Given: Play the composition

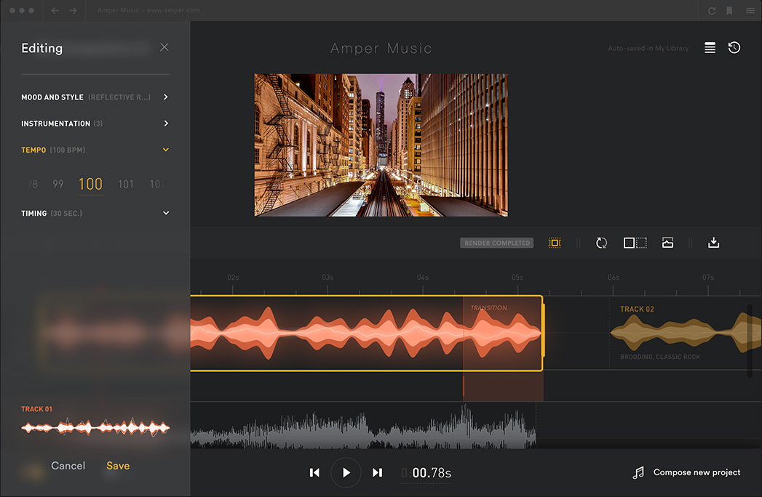Looking at the screenshot, I should (346, 472).
